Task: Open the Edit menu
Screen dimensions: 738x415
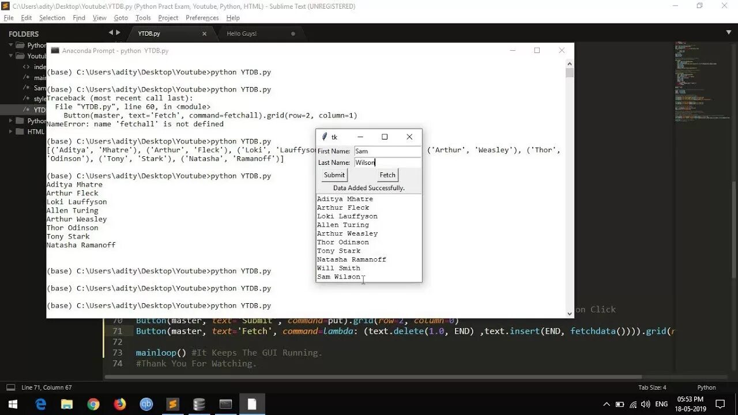Action: [x=27, y=18]
